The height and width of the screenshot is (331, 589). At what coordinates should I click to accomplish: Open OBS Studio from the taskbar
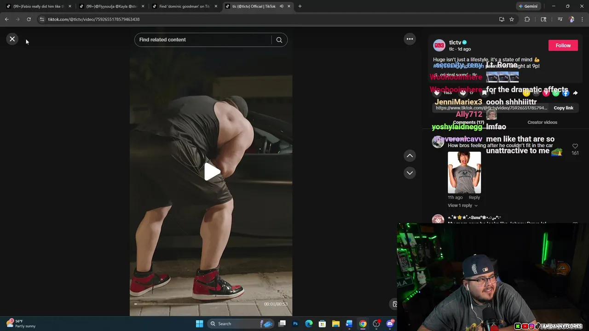[x=376, y=324]
